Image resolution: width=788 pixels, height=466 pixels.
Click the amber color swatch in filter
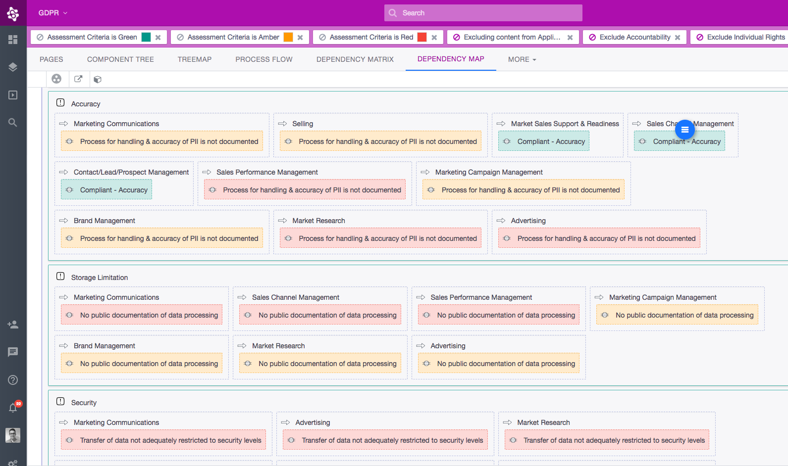pos(288,37)
